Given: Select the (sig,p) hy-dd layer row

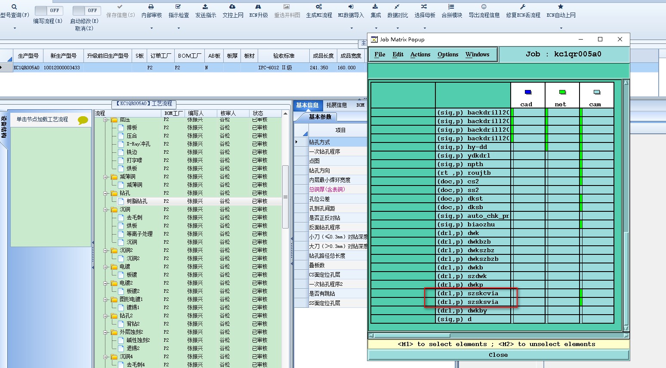Looking at the screenshot, I should pos(473,147).
